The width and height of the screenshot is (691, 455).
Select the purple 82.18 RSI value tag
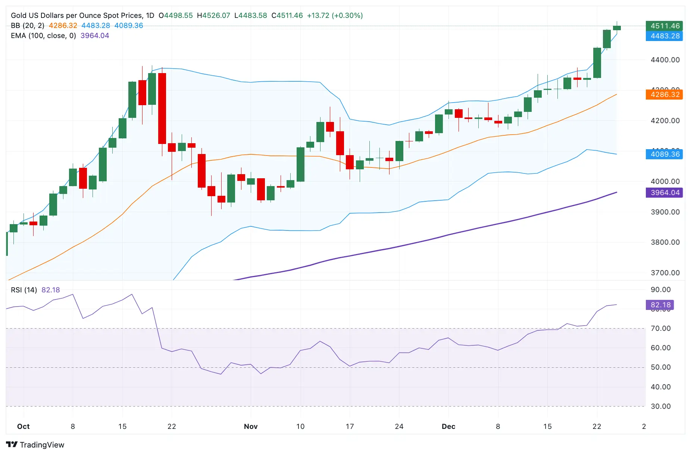pos(660,305)
